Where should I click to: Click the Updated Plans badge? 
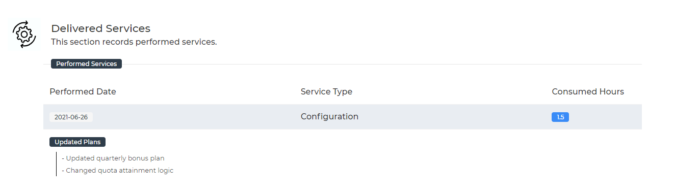(x=77, y=142)
